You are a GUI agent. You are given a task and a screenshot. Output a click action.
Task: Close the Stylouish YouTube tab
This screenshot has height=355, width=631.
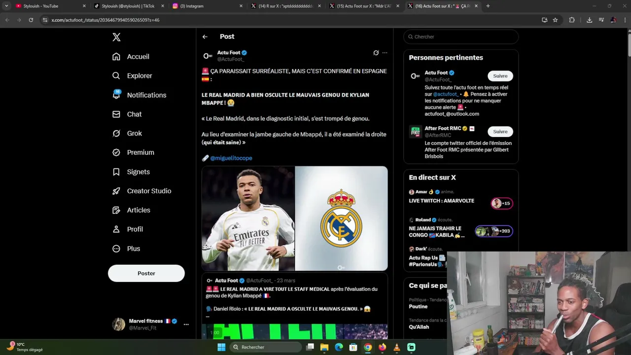pyautogui.click(x=84, y=6)
